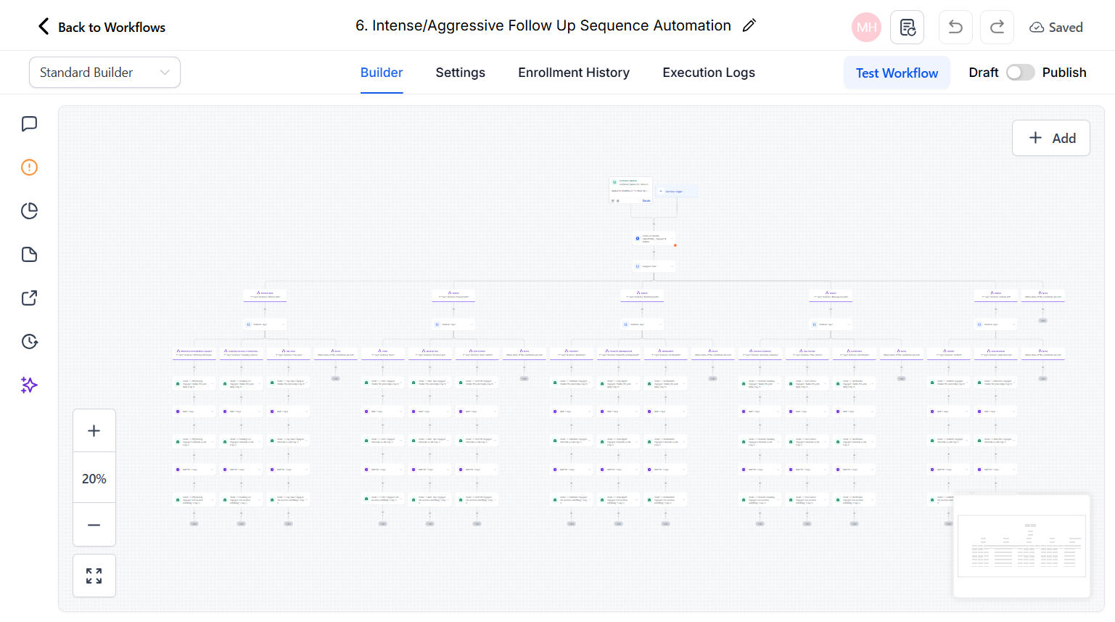The image size is (1115, 622).
Task: Open version history clock icon
Action: pyautogui.click(x=29, y=342)
